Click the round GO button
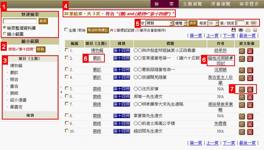 tap(253, 23)
